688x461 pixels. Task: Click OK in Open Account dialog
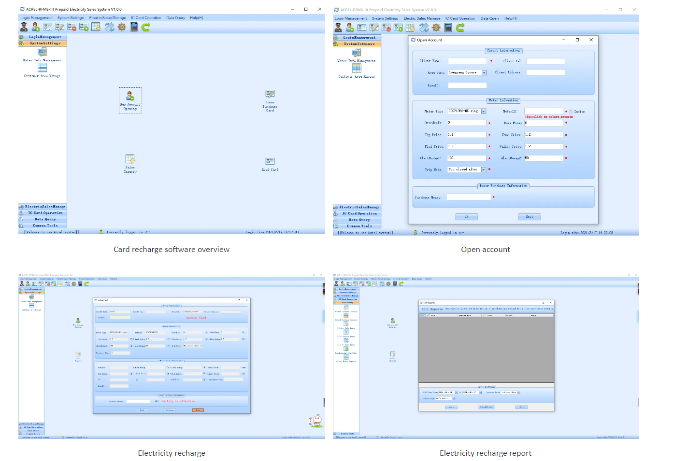coord(466,217)
